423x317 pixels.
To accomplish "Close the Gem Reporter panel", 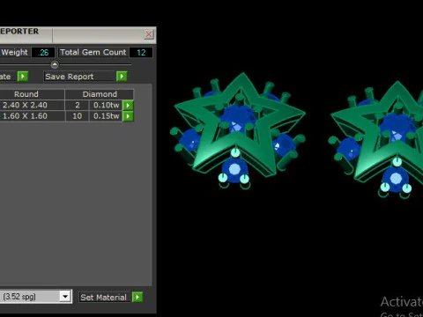I will pyautogui.click(x=149, y=34).
